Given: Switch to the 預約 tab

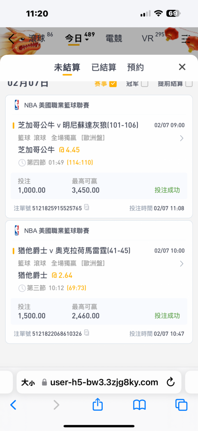Looking at the screenshot, I should point(136,67).
